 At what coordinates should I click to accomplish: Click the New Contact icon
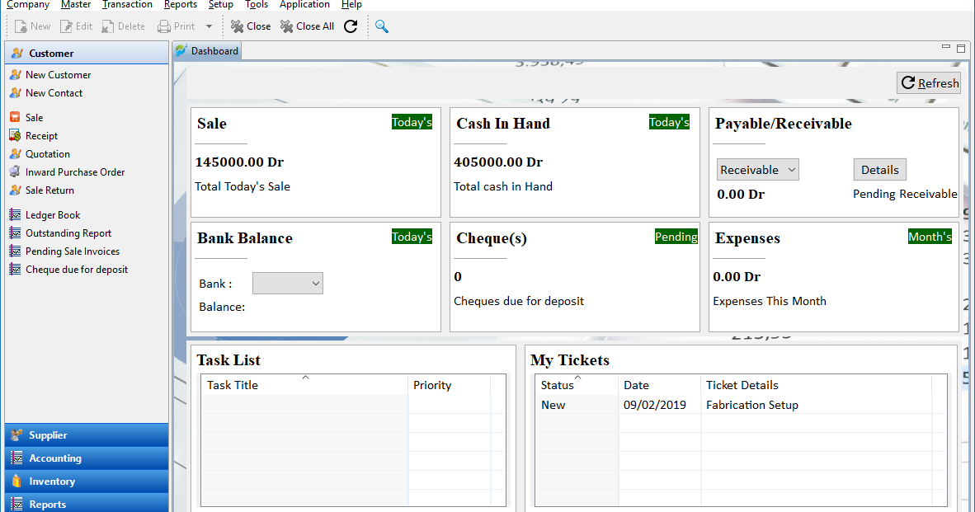tap(51, 92)
